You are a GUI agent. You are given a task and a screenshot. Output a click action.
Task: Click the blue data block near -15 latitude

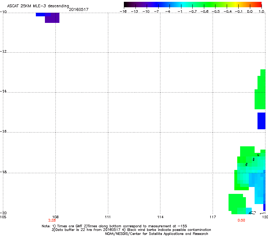[261, 121]
